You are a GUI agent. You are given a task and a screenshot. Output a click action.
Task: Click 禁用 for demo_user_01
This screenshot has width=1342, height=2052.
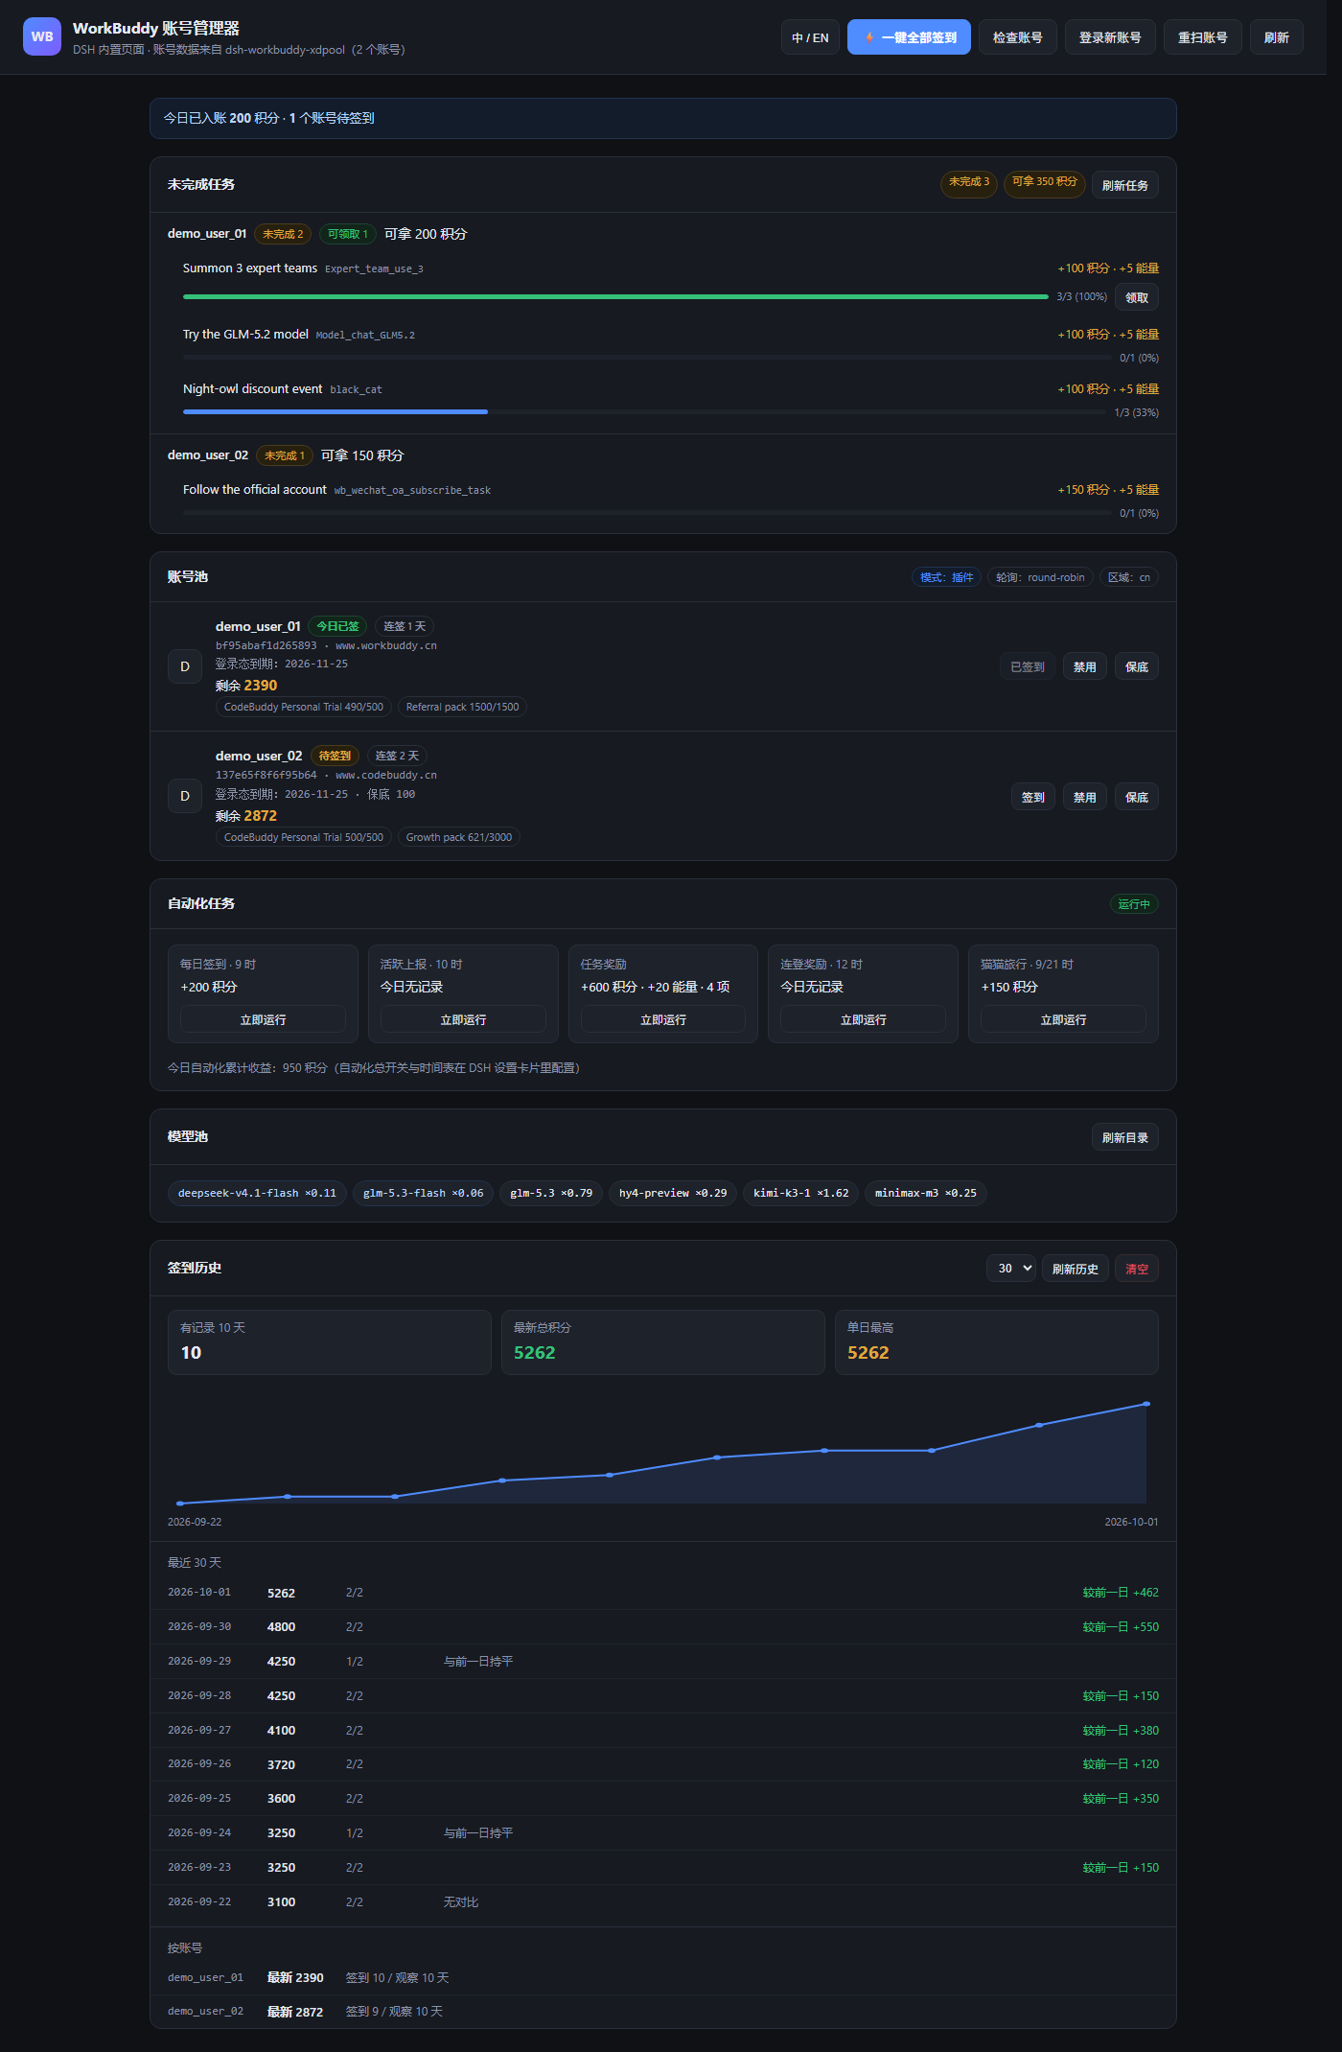[1085, 666]
